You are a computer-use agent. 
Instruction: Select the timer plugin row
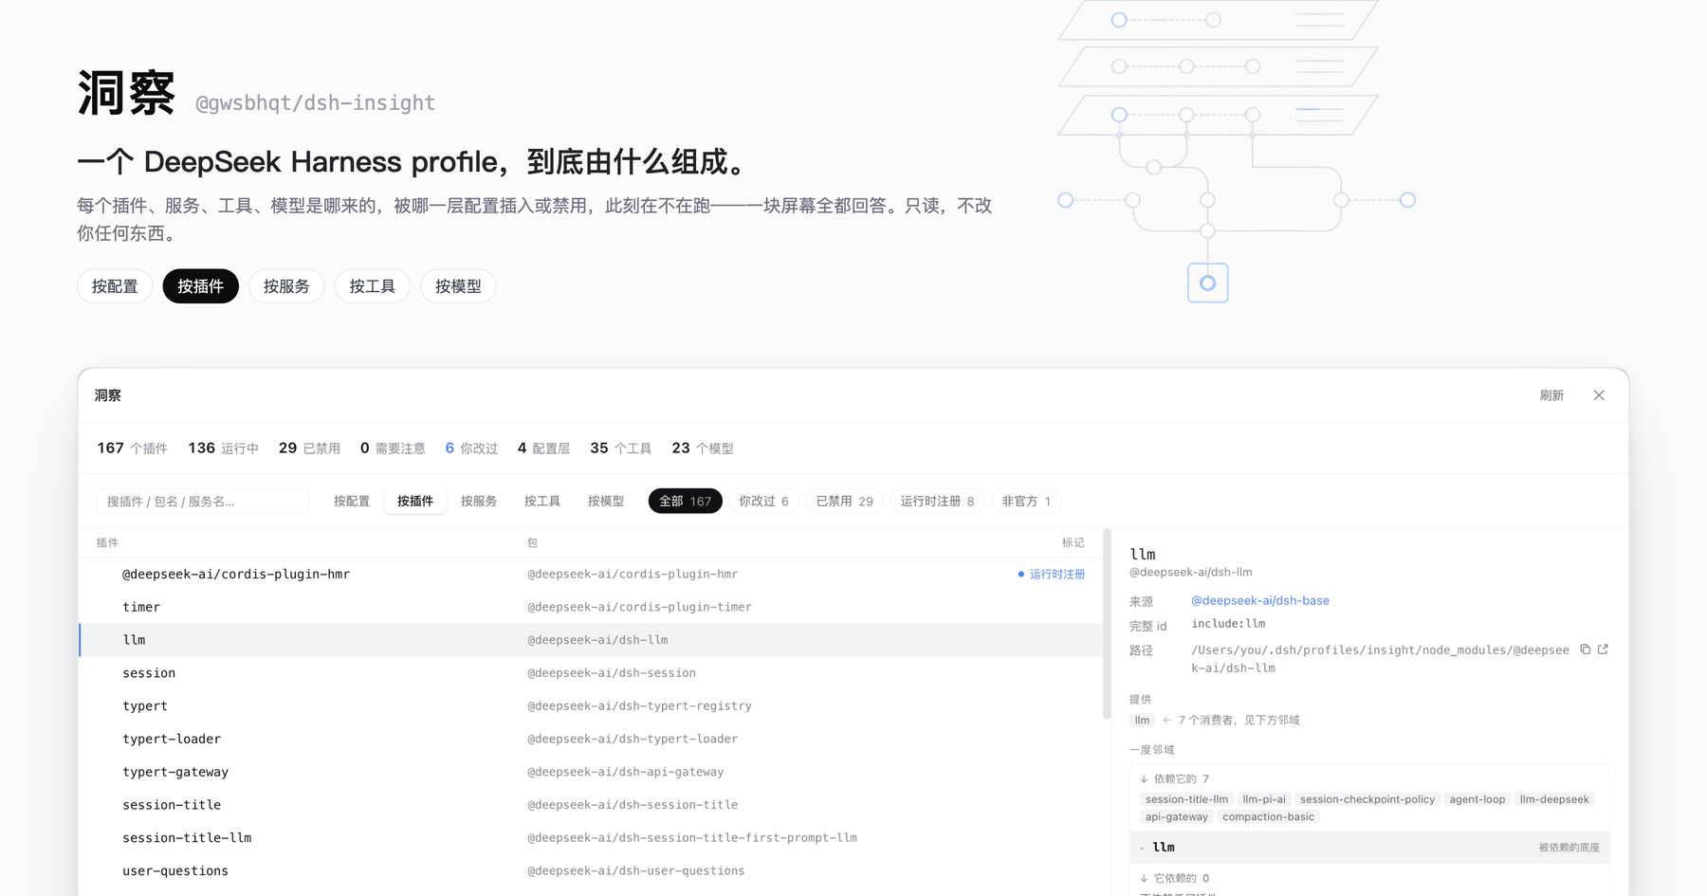point(591,607)
